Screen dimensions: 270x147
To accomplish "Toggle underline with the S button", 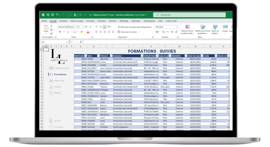I will tap(68, 32).
